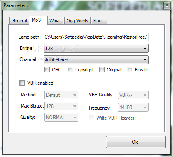173x157 pixels.
Task: Open the Channel dropdown showing Joint-Stereo
Action: coord(96,60)
